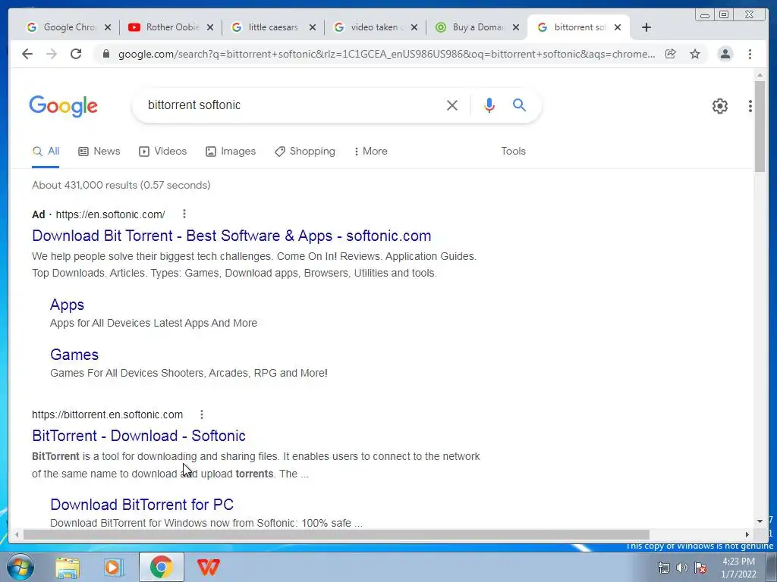
Task: Open options for the softonic ad result
Action: (x=184, y=214)
